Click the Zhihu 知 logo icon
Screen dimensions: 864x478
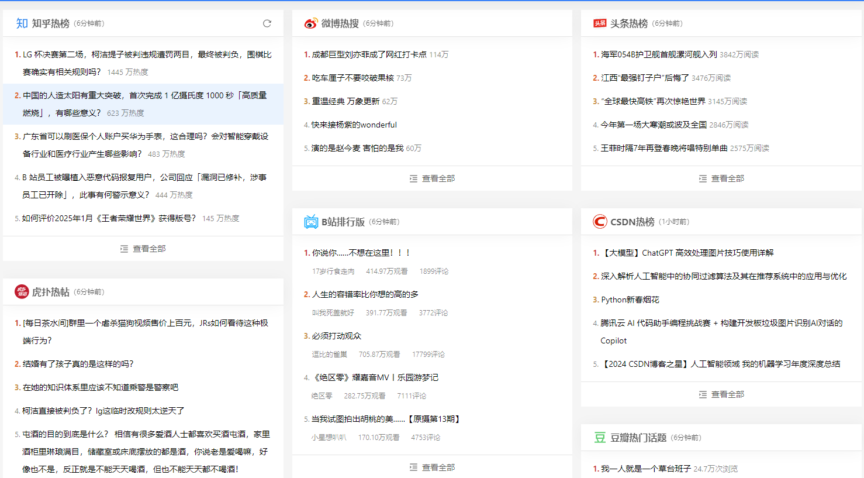(x=22, y=23)
